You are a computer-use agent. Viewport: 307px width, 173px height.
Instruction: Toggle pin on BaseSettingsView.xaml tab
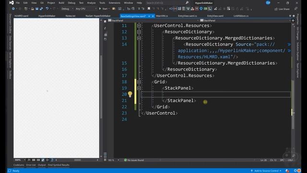click(149, 16)
